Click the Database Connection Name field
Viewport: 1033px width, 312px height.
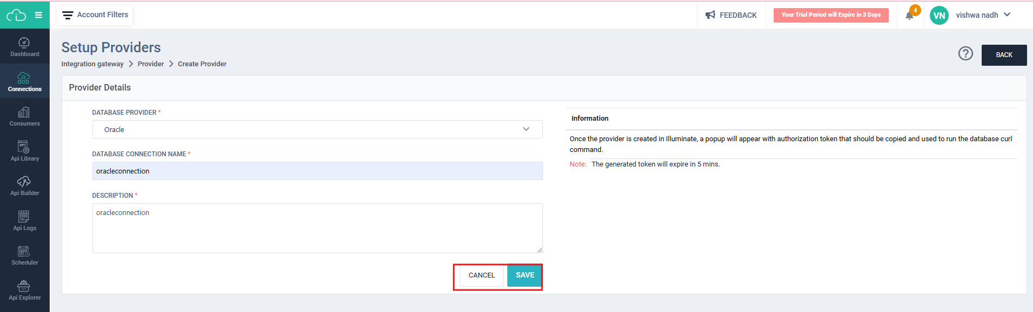(318, 171)
